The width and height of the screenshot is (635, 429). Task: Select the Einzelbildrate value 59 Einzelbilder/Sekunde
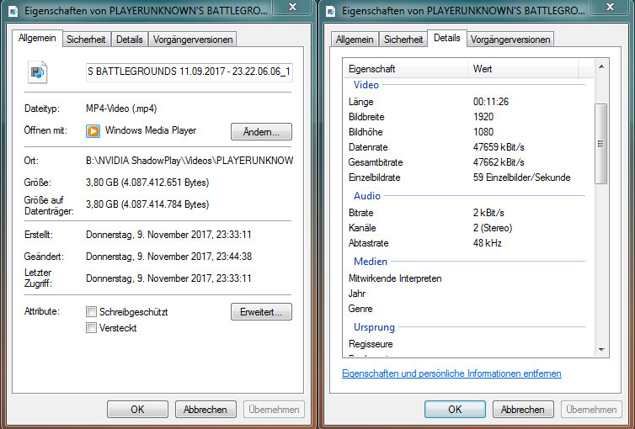point(521,177)
